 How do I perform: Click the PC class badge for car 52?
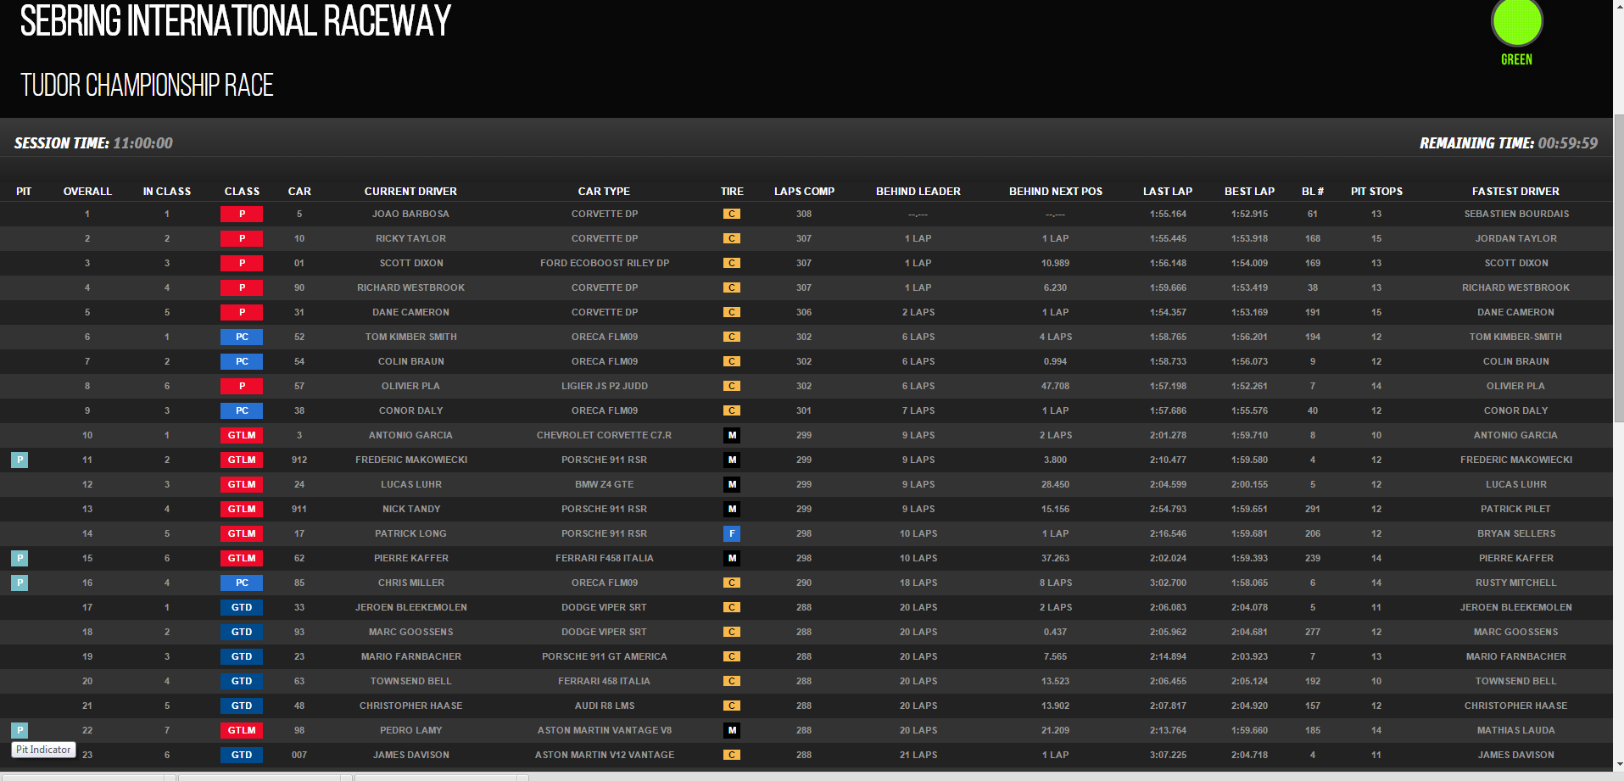[242, 337]
